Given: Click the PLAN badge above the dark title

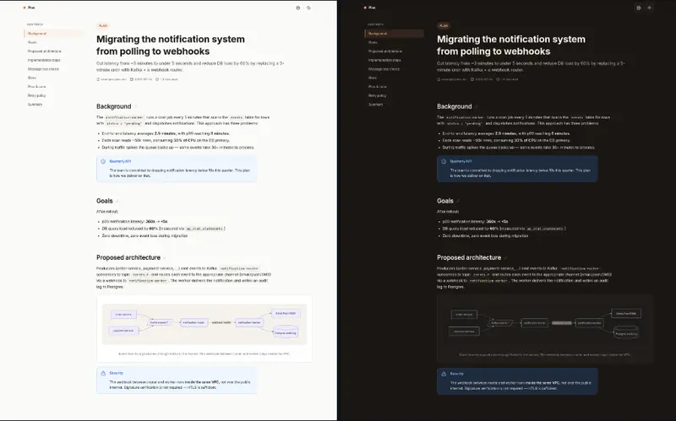Looking at the screenshot, I should [443, 26].
